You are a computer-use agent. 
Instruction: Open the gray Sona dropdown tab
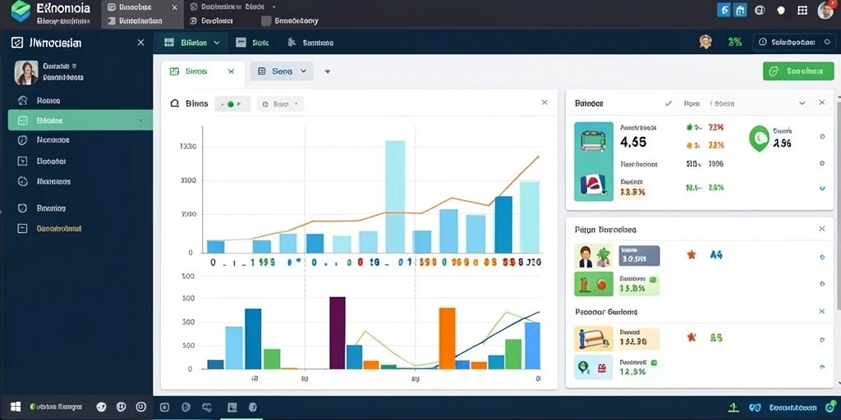pyautogui.click(x=282, y=71)
